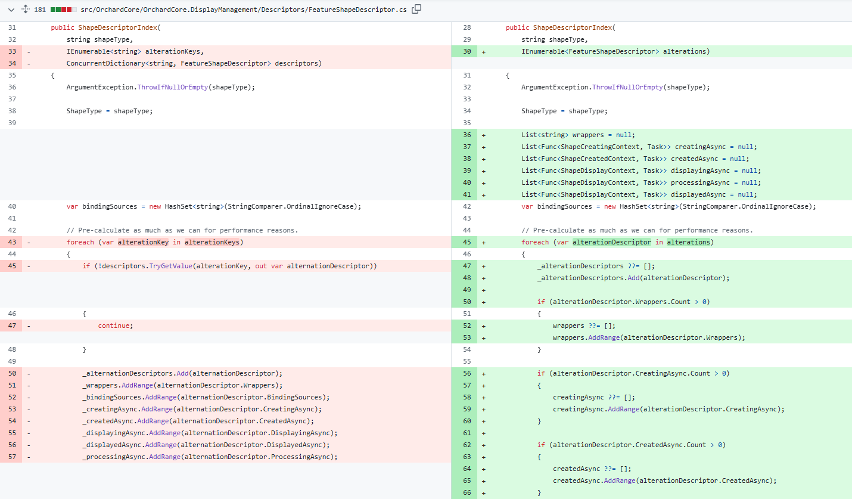Click '_createdAsync.AddRange' removed line
Viewport: 852px width, 499px height.
coord(198,421)
